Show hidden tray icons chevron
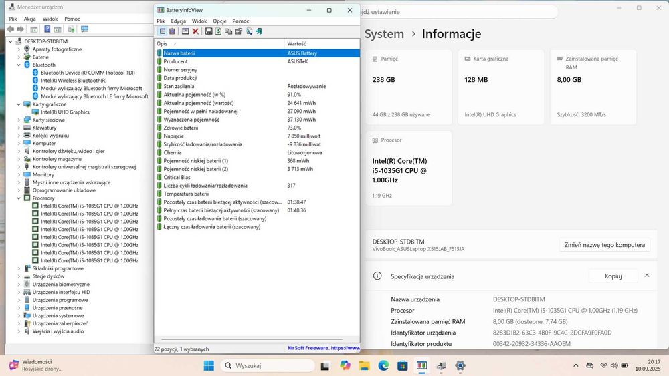This screenshot has width=669, height=376. click(576, 365)
